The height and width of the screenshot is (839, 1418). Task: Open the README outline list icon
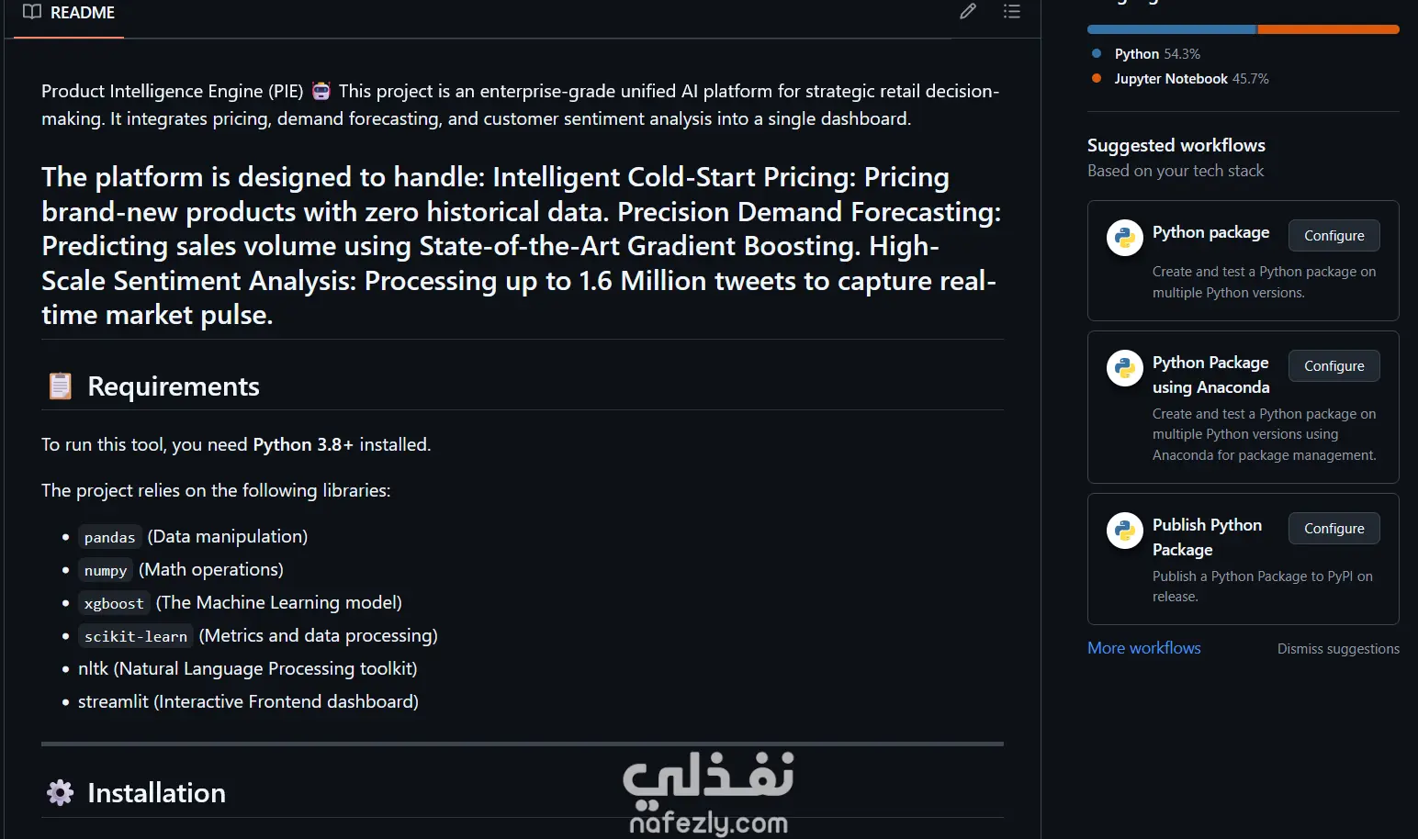coord(1012,12)
